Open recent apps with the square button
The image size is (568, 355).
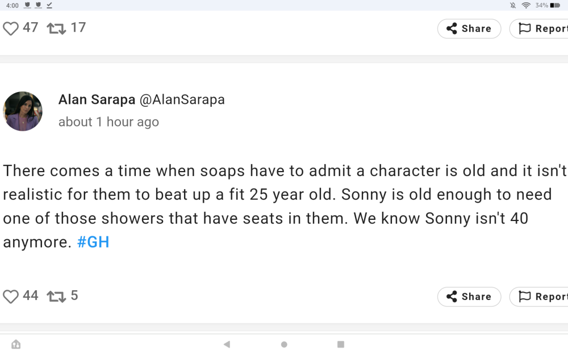[341, 344]
